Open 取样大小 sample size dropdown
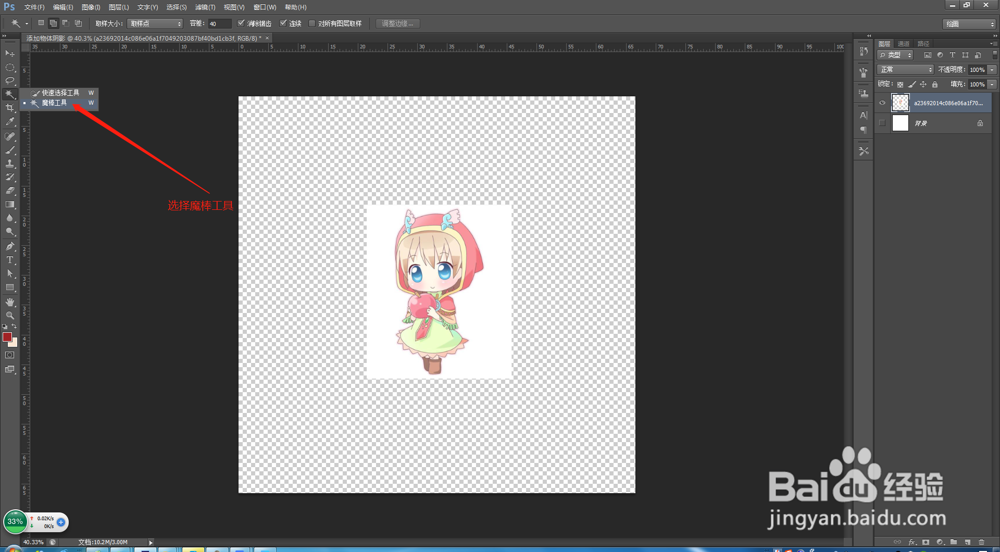1000x552 pixels. [155, 23]
